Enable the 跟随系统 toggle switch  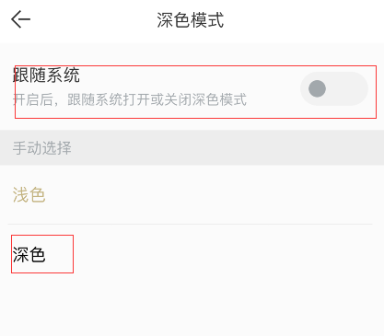(334, 89)
